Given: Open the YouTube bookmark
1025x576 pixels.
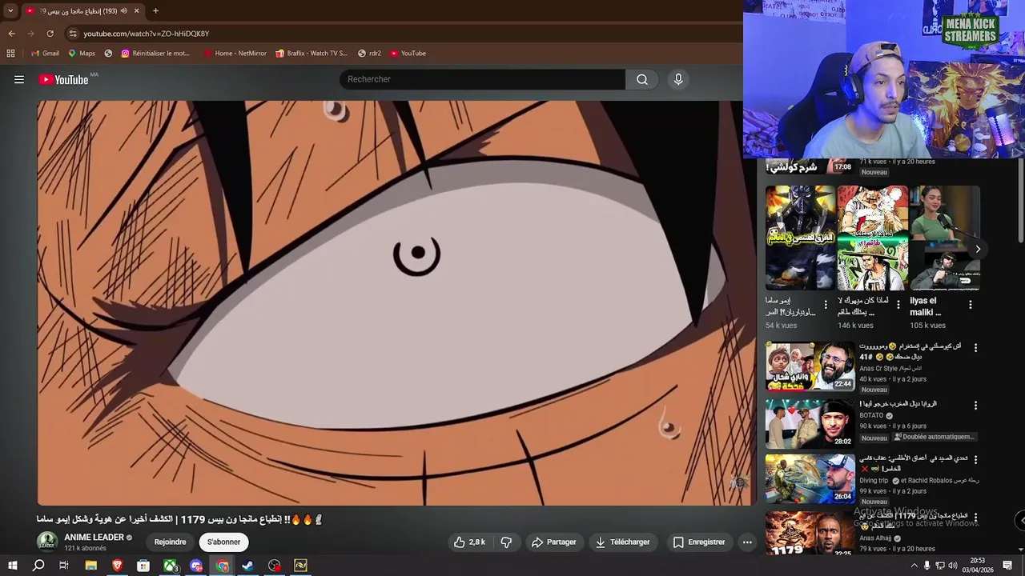Looking at the screenshot, I should click(408, 54).
